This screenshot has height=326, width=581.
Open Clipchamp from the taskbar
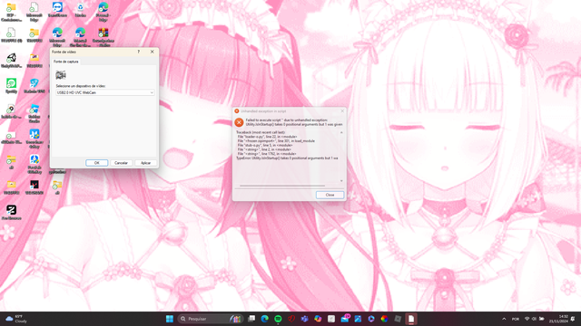tap(371, 319)
